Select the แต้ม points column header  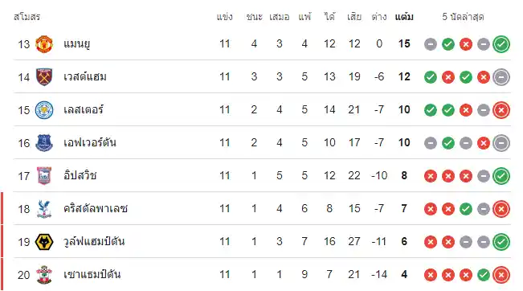[x=404, y=17]
